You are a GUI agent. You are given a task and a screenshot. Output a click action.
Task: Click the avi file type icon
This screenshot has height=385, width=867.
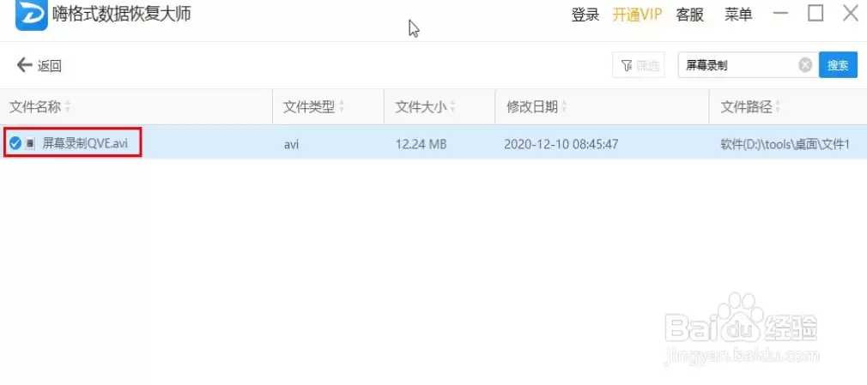31,143
